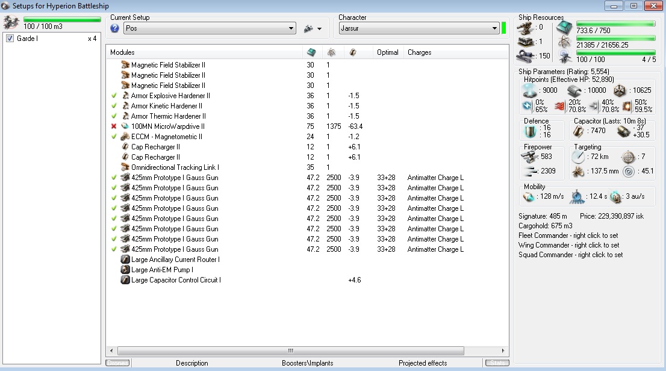
Task: Click the structure hitpoints icon showing 10625
Action: click(620, 90)
